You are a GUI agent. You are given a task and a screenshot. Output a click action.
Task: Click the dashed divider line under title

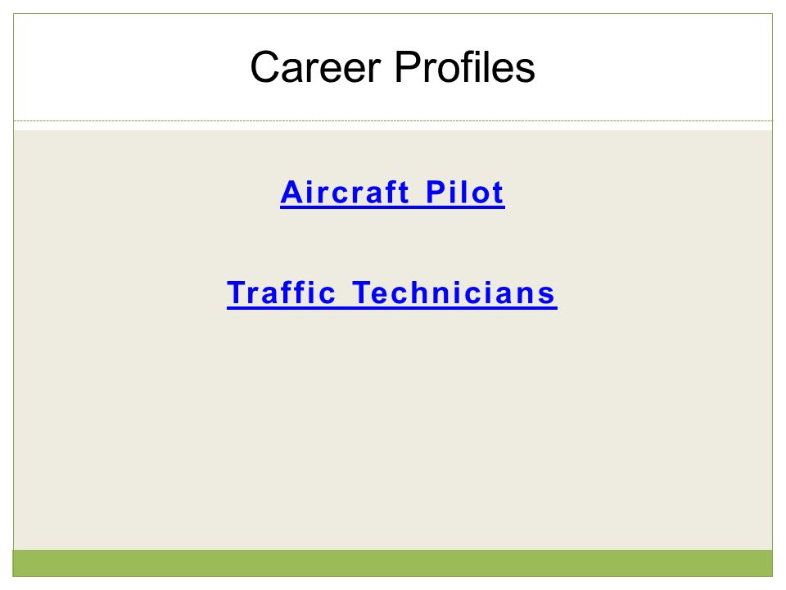click(x=392, y=121)
